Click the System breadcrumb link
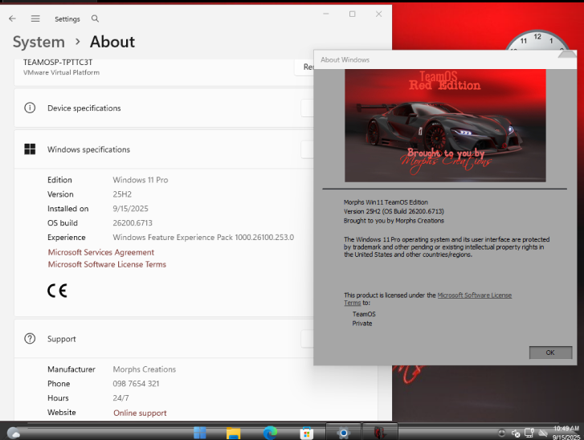Screen dimensions: 584x440 [39, 42]
